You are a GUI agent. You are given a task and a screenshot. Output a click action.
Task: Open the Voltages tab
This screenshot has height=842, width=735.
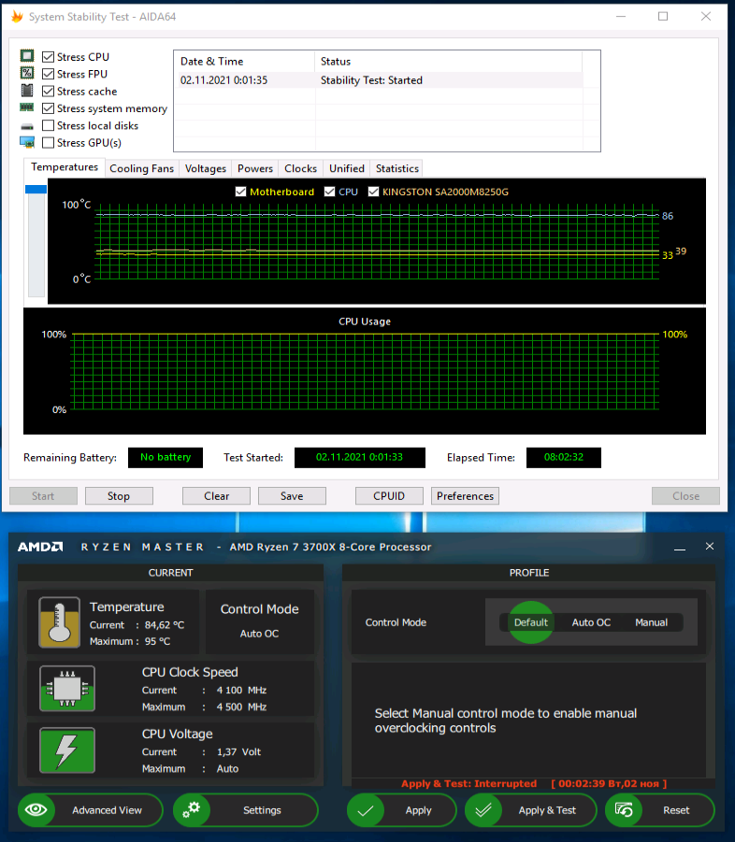(x=205, y=168)
